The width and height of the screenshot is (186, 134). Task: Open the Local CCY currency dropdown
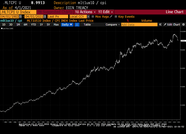tap(80, 16)
